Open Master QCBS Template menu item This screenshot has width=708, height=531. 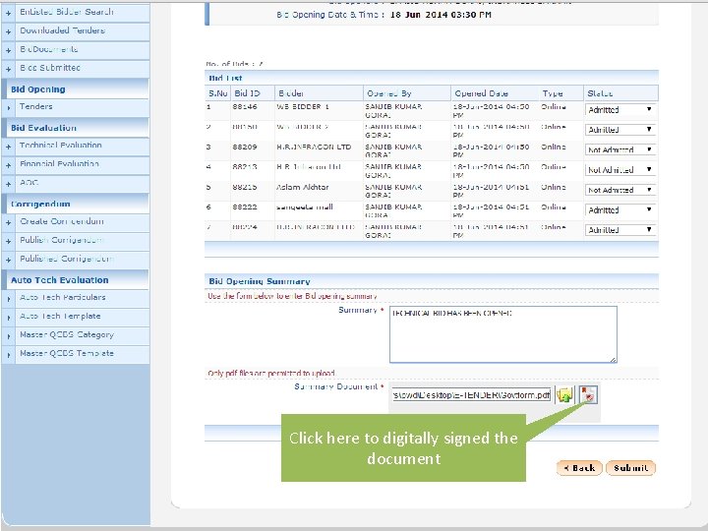tap(67, 354)
